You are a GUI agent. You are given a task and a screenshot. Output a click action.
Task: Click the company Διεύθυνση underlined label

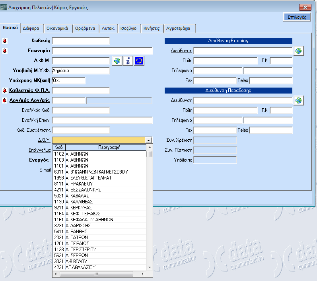(x=181, y=51)
